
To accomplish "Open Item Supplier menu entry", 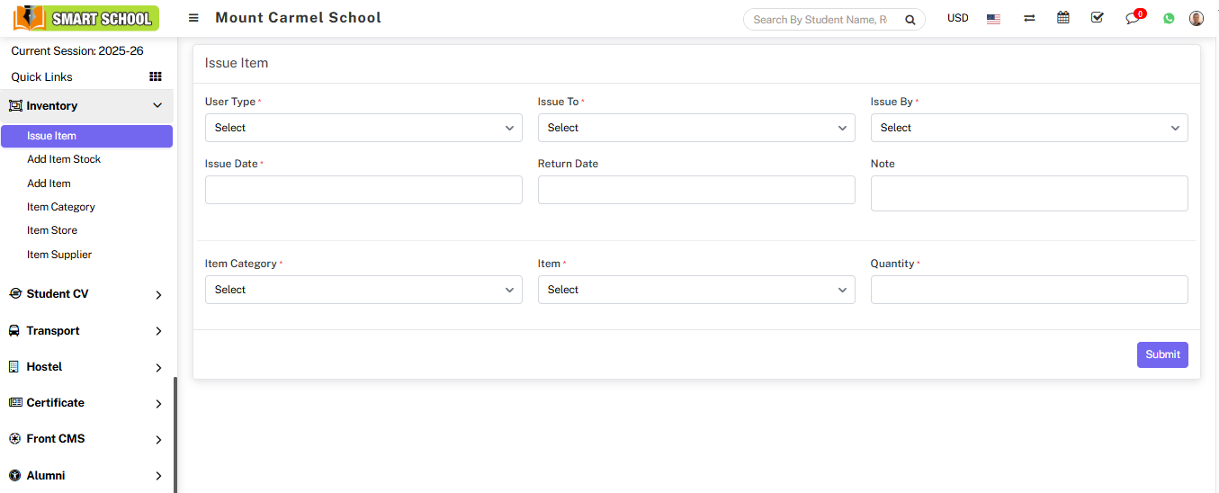I will pyautogui.click(x=59, y=255).
